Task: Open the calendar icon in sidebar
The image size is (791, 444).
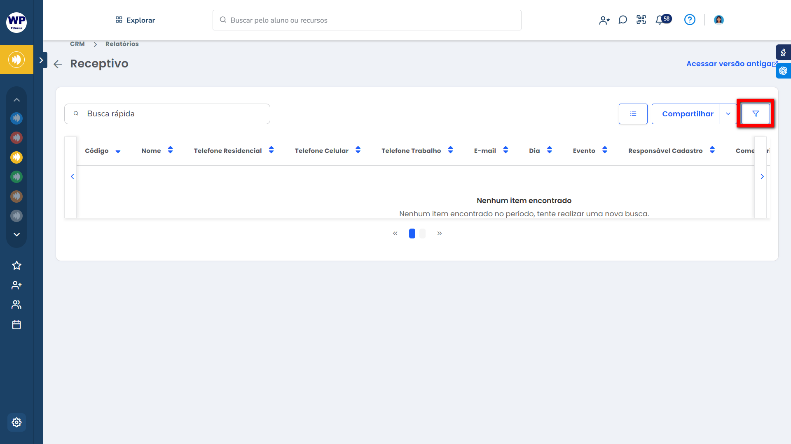Action: coord(16,325)
